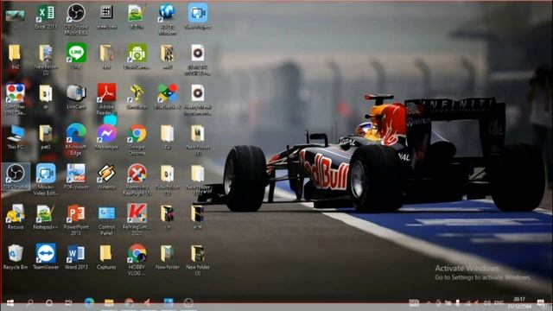The width and height of the screenshot is (553, 311).
Task: Launch Adobe Reader shortcut
Action: click(x=106, y=99)
